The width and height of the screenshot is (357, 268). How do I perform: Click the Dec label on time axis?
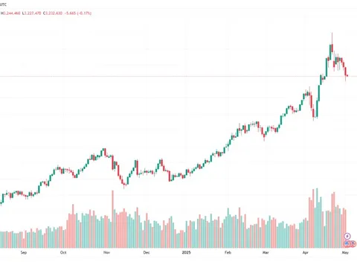click(147, 252)
